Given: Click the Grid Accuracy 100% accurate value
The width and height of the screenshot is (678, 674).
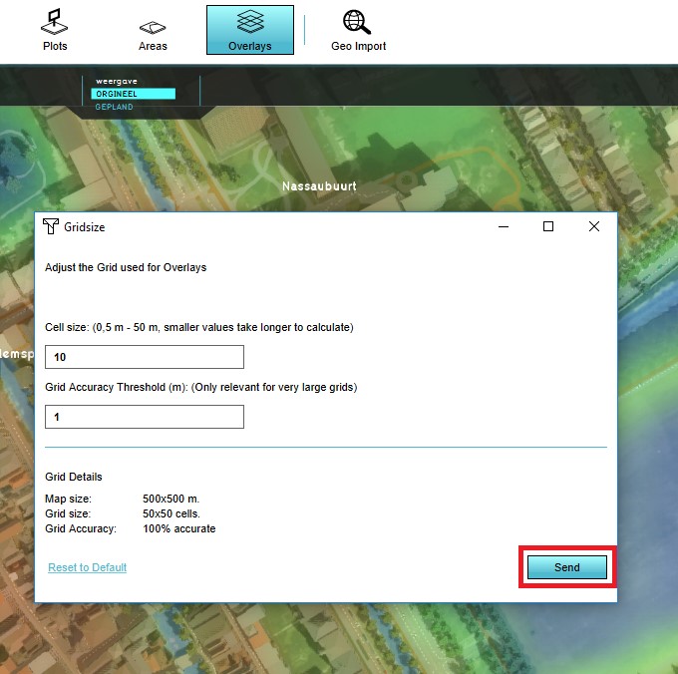Looking at the screenshot, I should (179, 528).
